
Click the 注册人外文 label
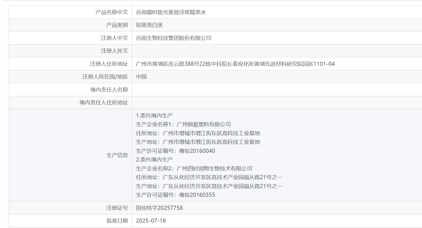114,51
